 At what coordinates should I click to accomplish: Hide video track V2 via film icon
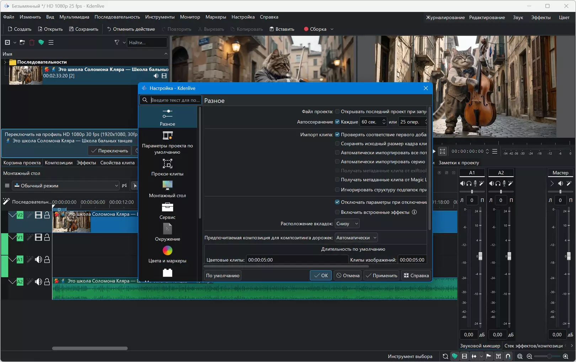[x=38, y=215]
